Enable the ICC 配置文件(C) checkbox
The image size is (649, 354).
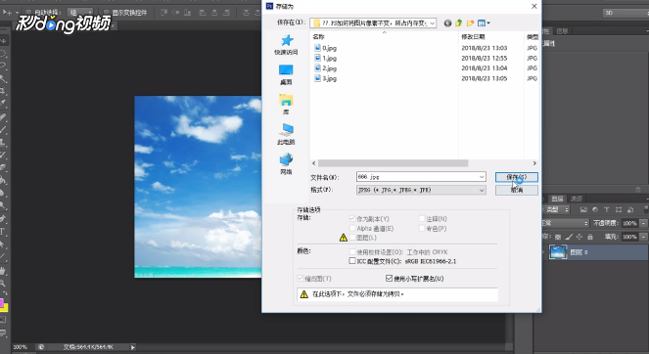coord(352,261)
